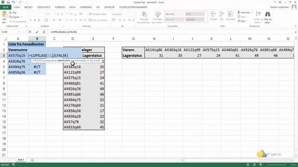Switch to the GENNEMSE ribbon tab
Viewport: 298px width, 167px height.
[86, 7]
